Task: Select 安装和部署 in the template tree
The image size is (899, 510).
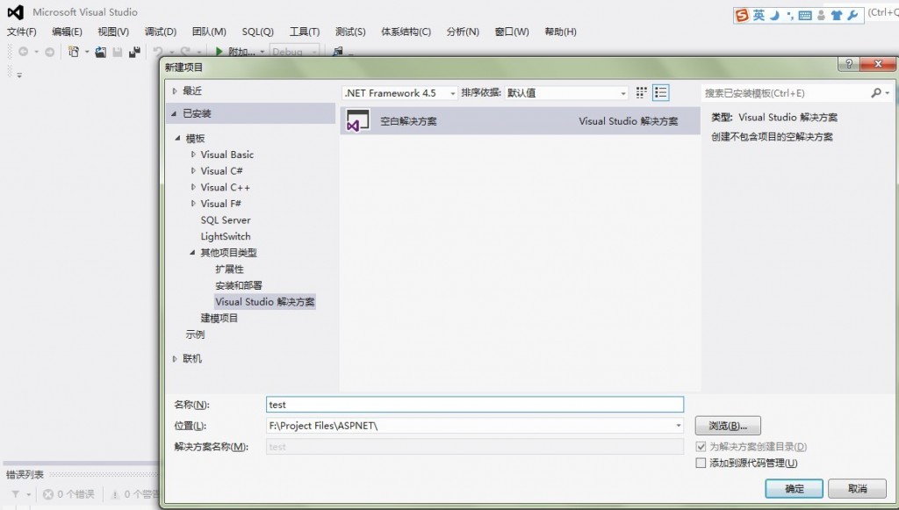Action: tap(239, 285)
